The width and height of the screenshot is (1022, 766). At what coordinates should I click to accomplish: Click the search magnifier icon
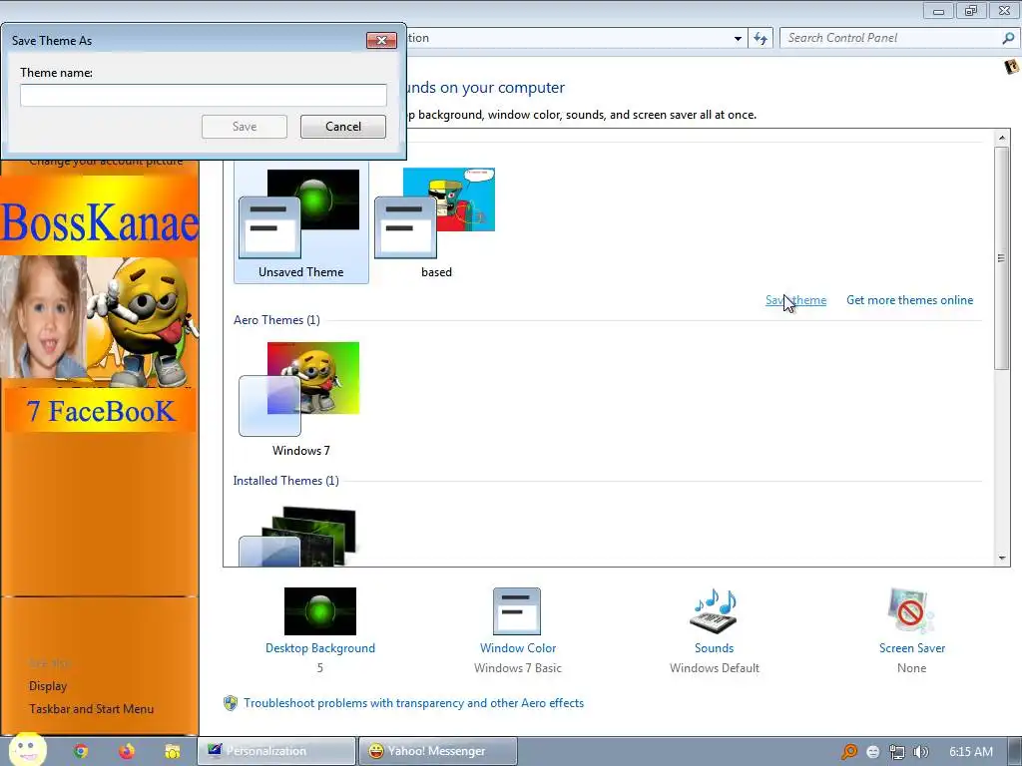click(1008, 38)
